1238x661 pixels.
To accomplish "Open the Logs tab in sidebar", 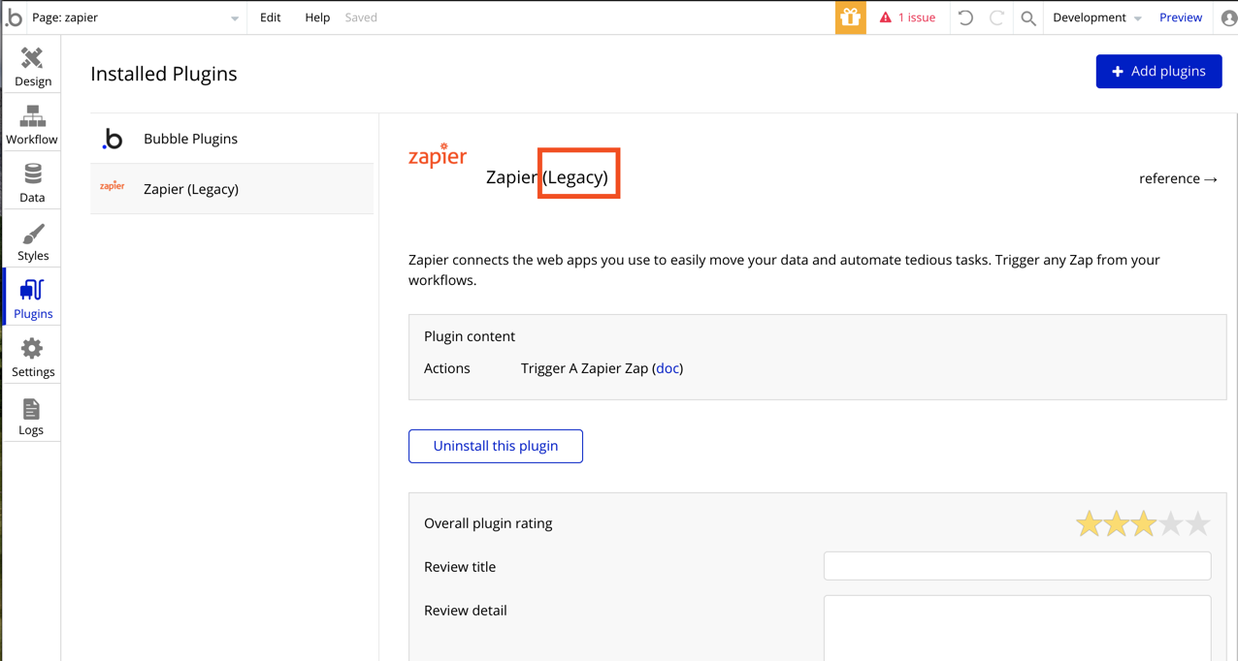I will click(x=32, y=415).
